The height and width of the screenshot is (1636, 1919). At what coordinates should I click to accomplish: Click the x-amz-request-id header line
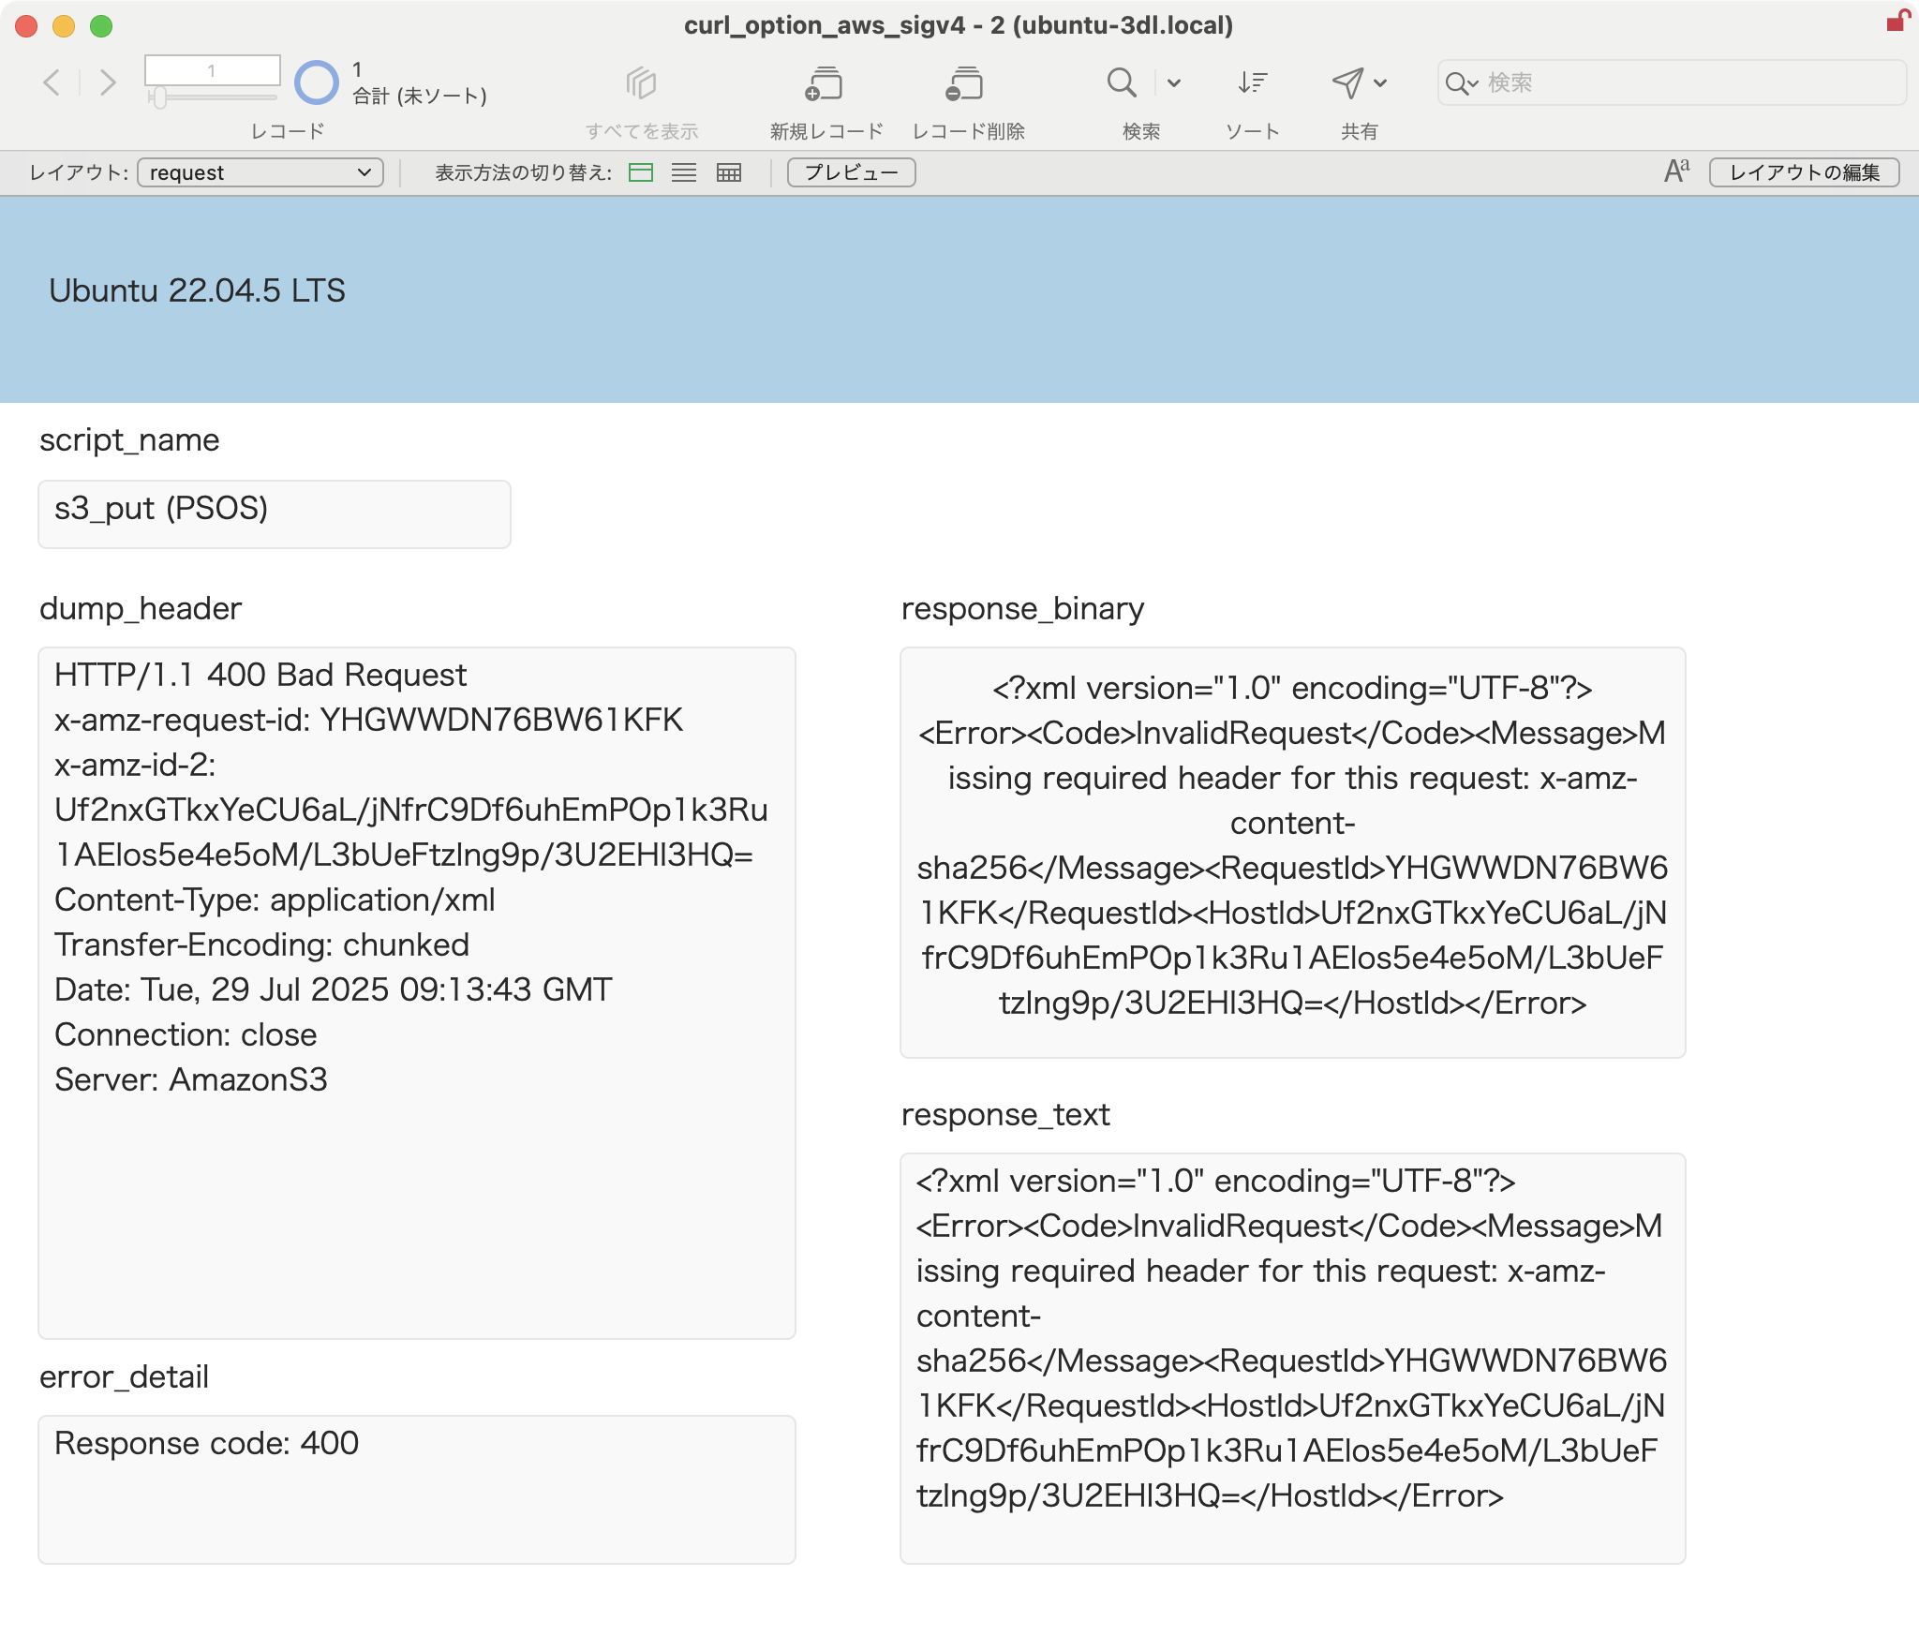[x=369, y=721]
